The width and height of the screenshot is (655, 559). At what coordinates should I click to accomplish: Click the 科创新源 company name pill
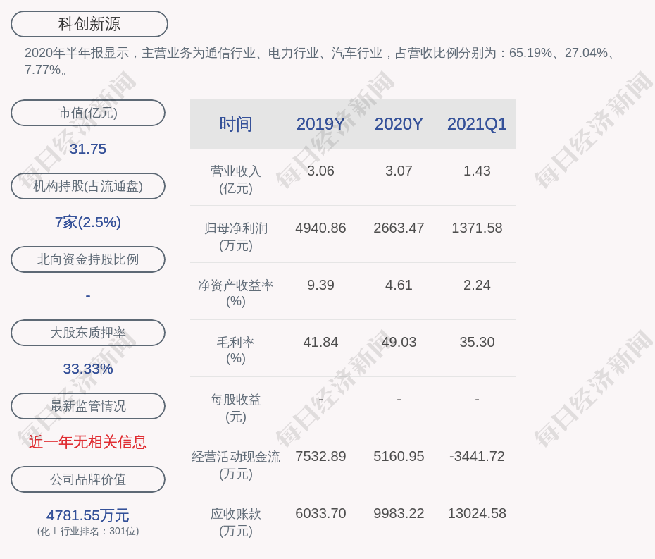pyautogui.click(x=89, y=24)
